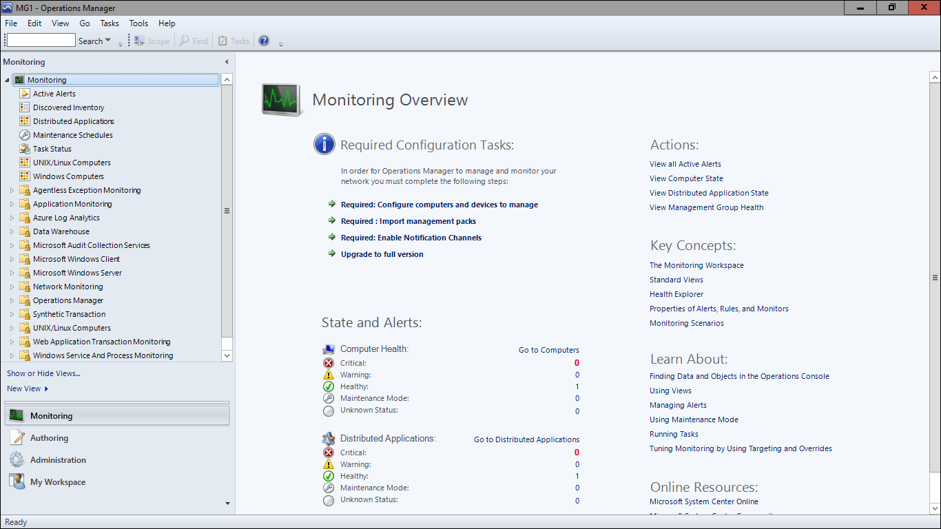
Task: Open the Distributed Applications state view icon
Action: [25, 121]
